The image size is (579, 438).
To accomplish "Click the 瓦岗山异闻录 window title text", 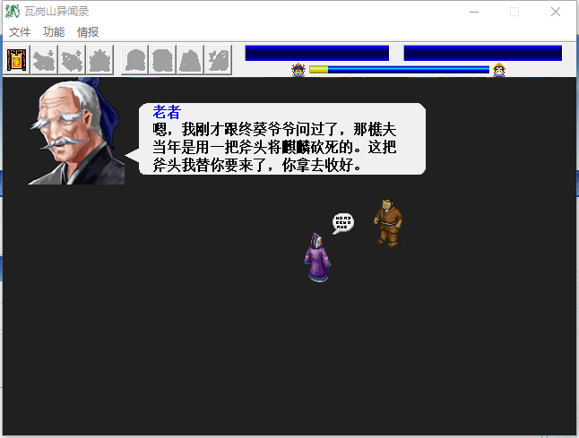I will [x=56, y=12].
